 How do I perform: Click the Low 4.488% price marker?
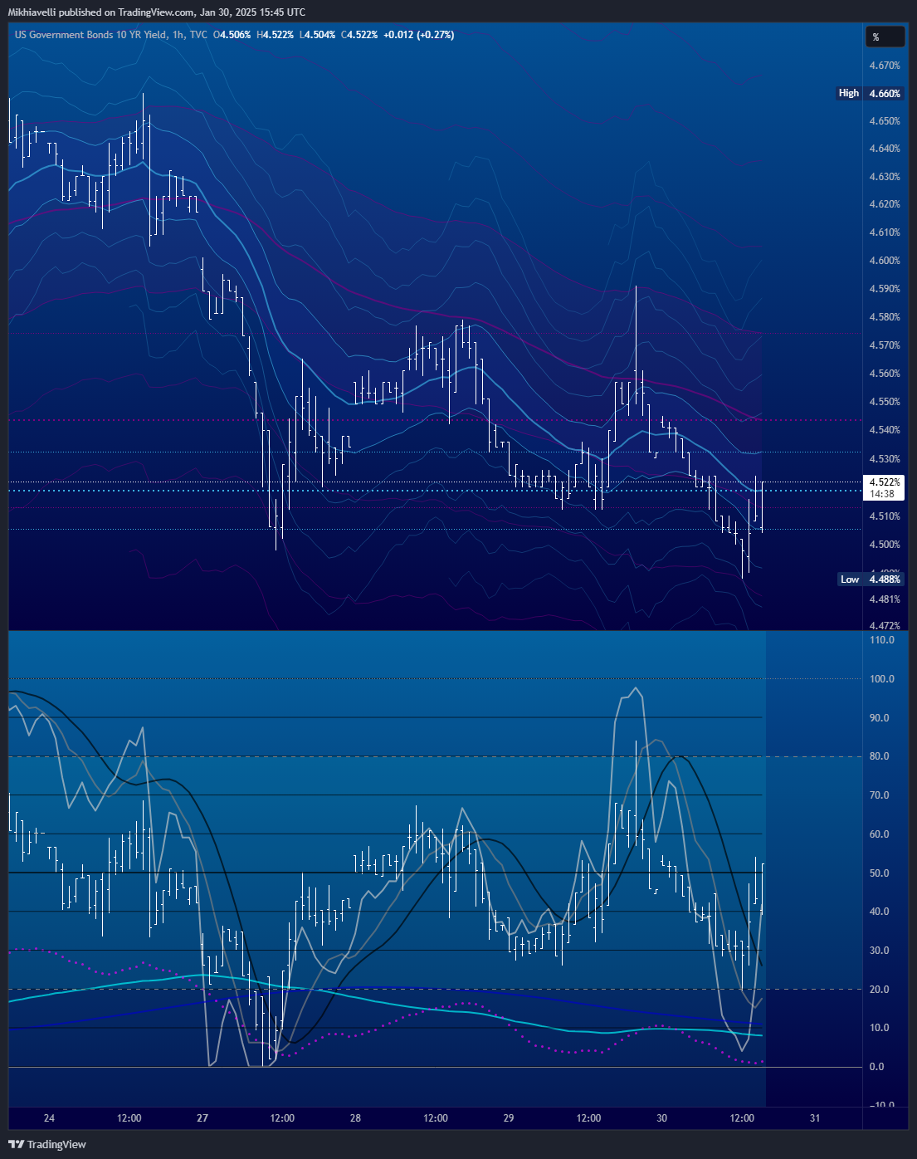click(x=870, y=579)
